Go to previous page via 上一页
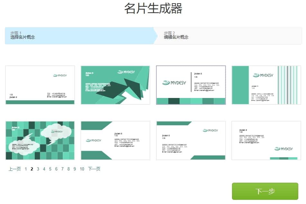 click(15, 169)
